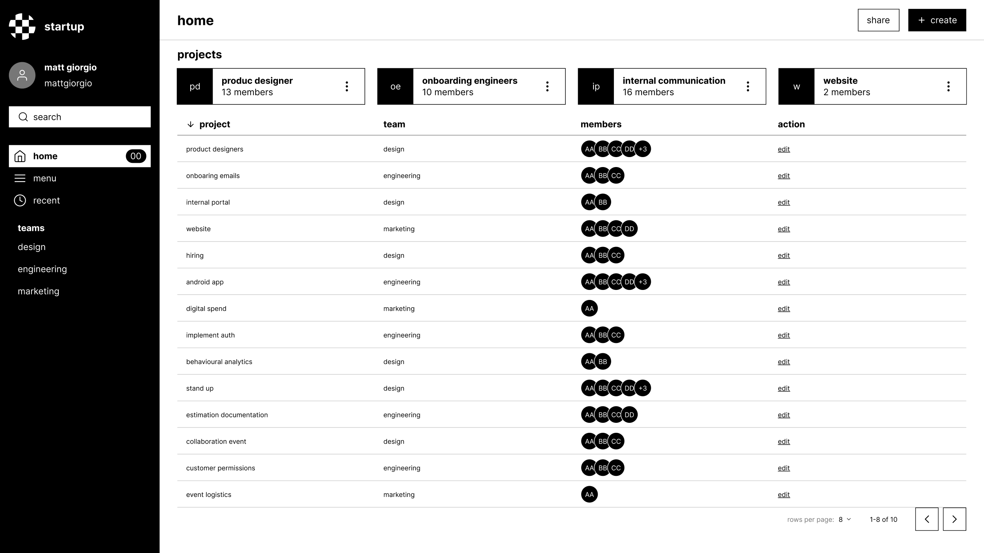Image resolution: width=984 pixels, height=553 pixels.
Task: Open the recent clock icon
Action: (20, 200)
